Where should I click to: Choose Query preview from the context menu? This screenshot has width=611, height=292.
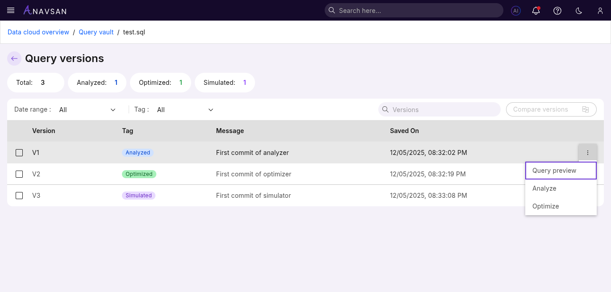[x=554, y=170]
